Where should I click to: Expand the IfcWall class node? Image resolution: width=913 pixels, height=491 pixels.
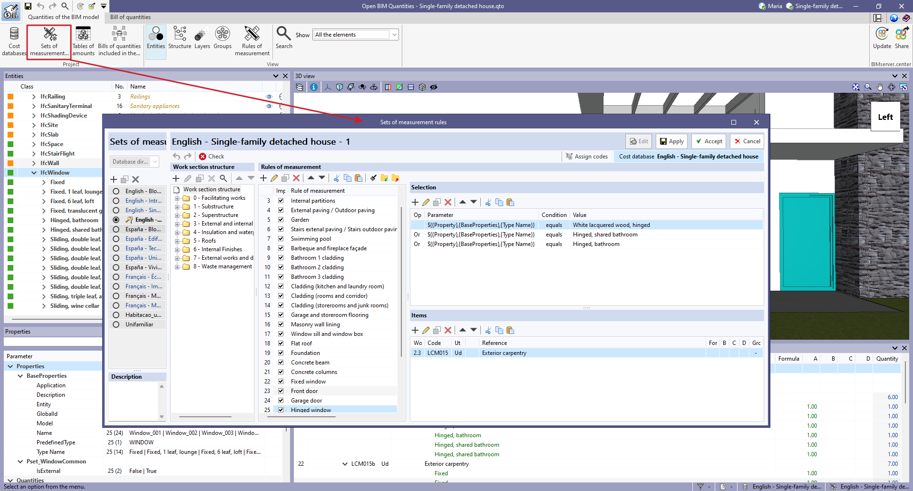(34, 163)
